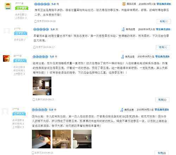Open the 零压商务房B link on the third review

(x=162, y=57)
